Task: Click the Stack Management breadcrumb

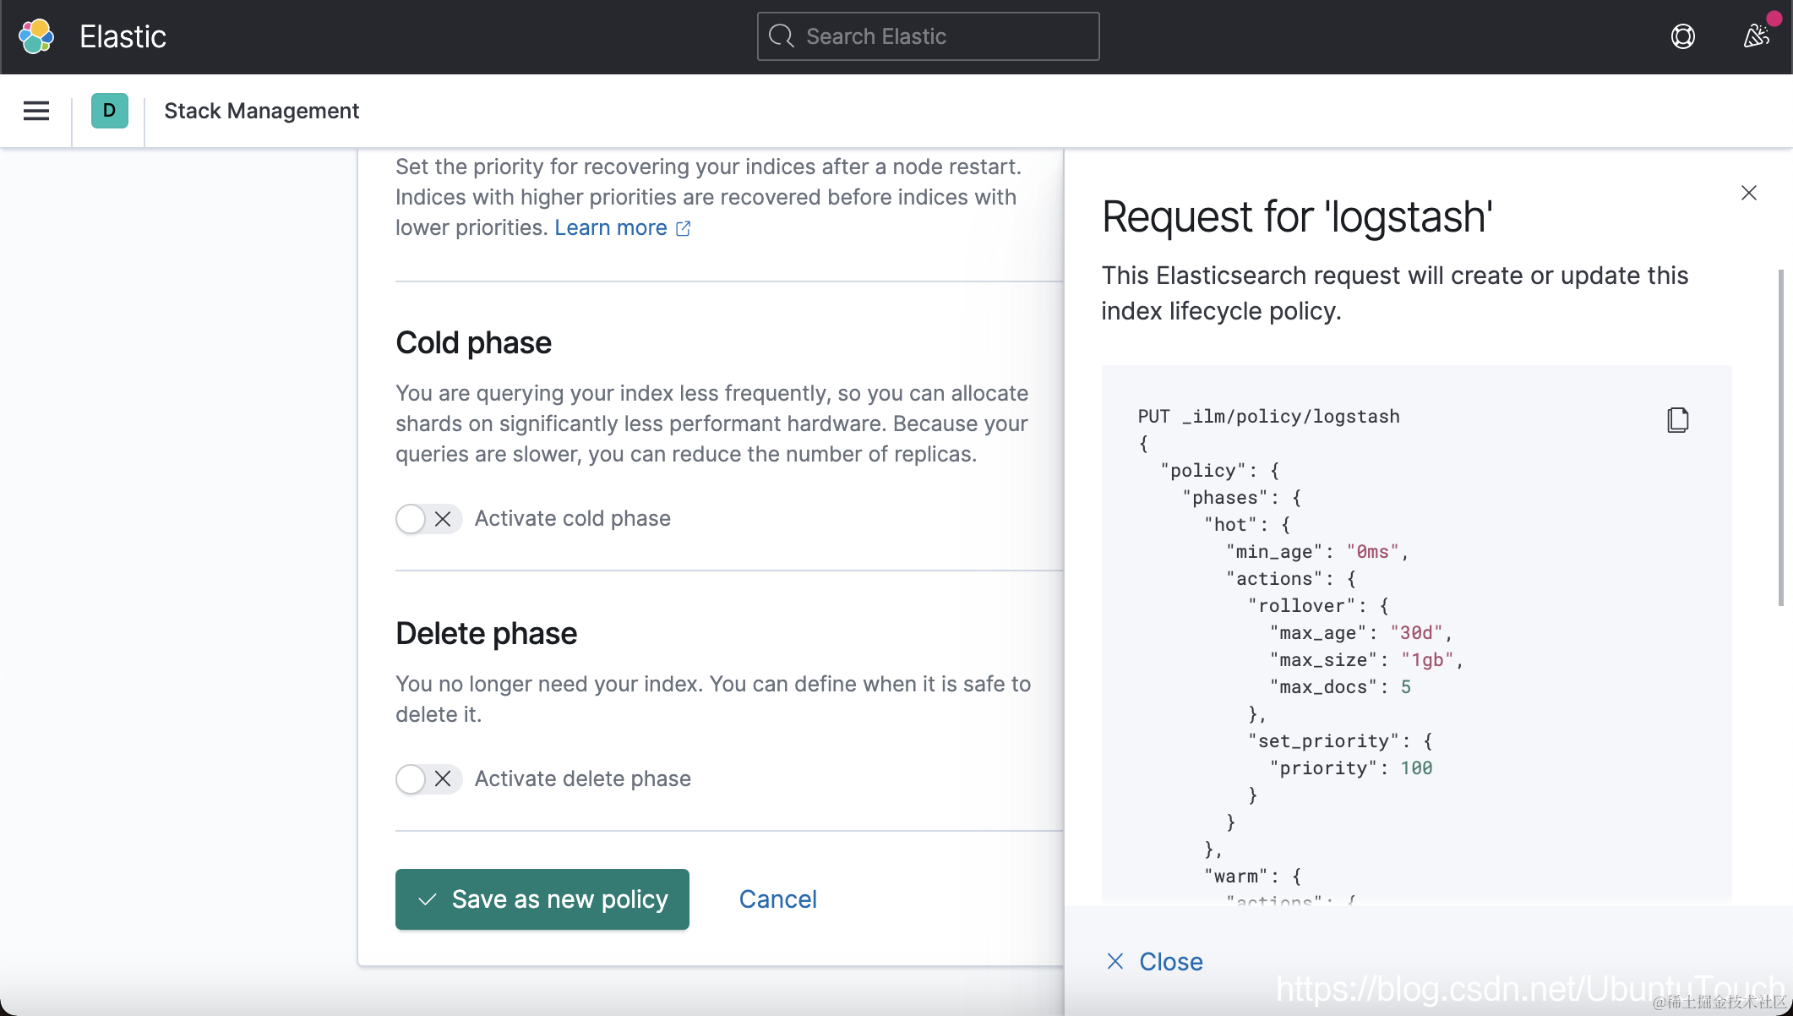Action: pos(261,111)
